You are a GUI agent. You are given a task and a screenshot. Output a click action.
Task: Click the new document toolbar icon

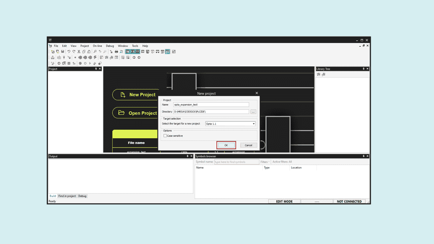pos(53,52)
